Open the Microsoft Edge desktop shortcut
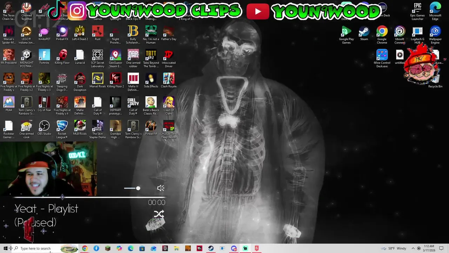Screen dimensions: 449x253 (435, 11)
